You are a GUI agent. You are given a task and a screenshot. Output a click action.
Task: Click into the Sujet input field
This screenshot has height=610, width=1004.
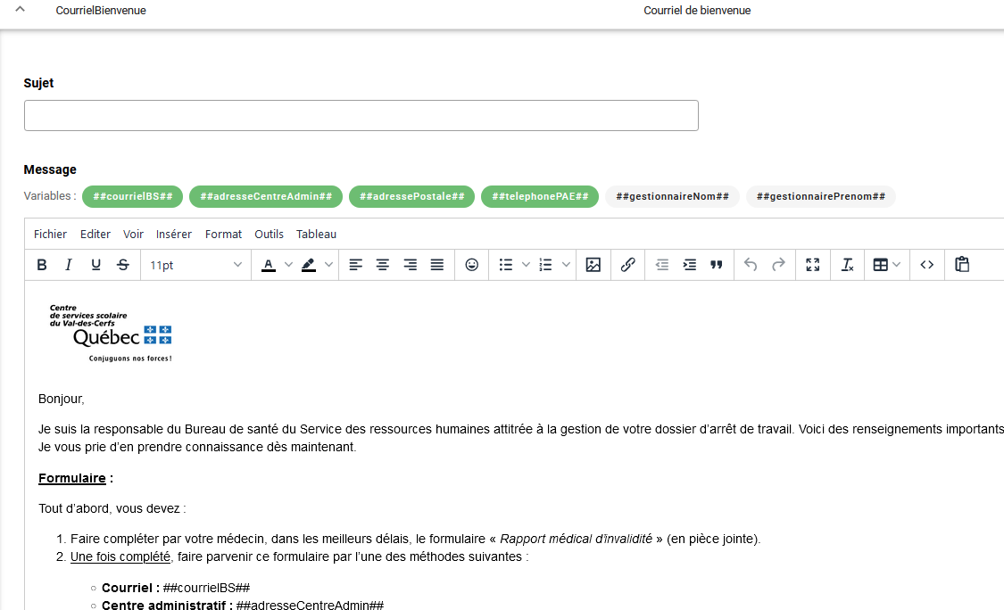[x=361, y=116]
